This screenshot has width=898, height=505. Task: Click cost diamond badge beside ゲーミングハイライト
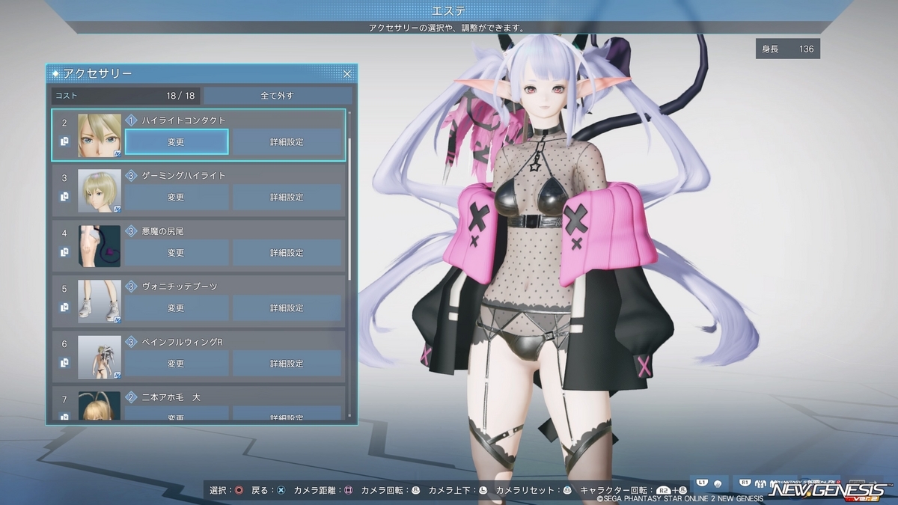click(131, 175)
